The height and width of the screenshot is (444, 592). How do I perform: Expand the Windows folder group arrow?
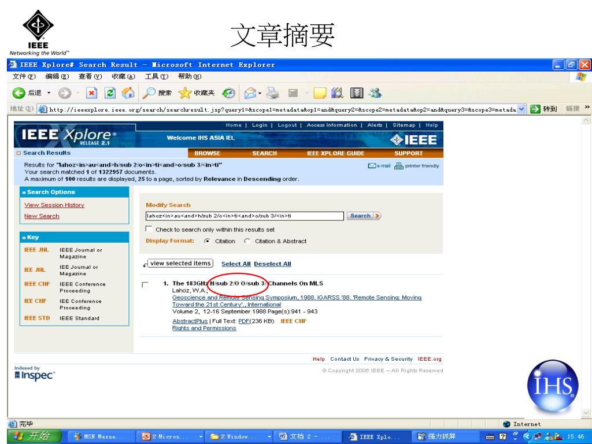[269, 436]
